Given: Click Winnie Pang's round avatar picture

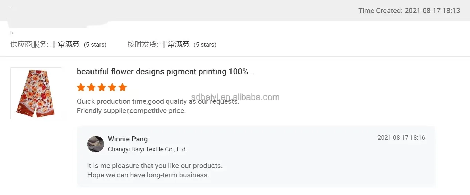Looking at the screenshot, I should [x=96, y=144].
